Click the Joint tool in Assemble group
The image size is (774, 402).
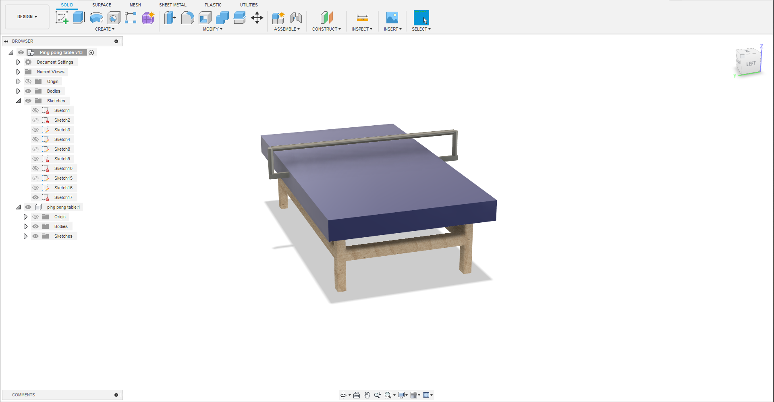(x=297, y=18)
